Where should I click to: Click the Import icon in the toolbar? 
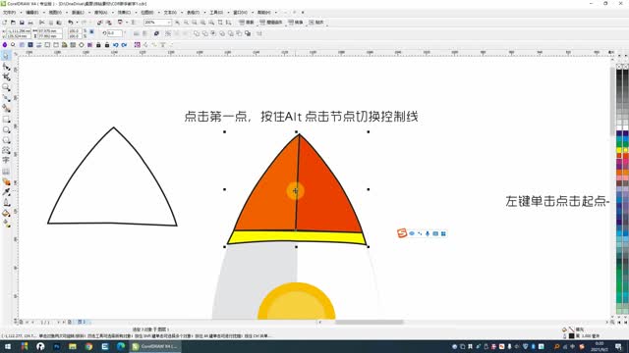[99, 23]
